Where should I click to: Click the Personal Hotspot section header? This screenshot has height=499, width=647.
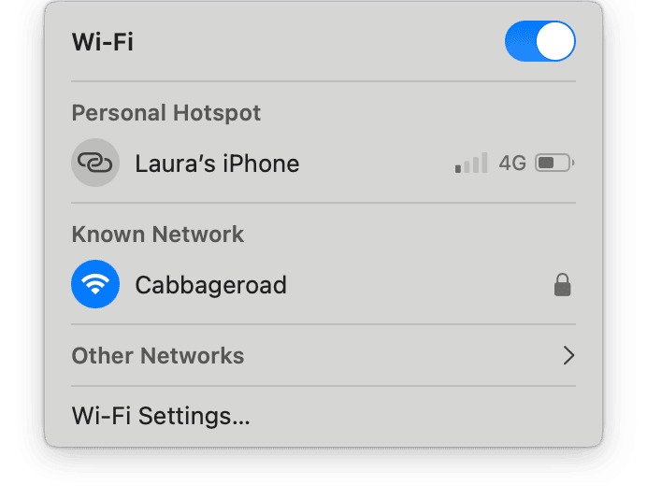point(166,112)
